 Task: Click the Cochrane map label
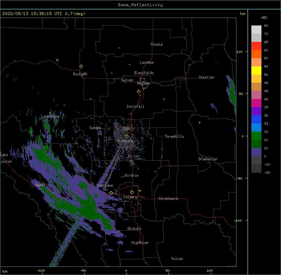click(105, 186)
